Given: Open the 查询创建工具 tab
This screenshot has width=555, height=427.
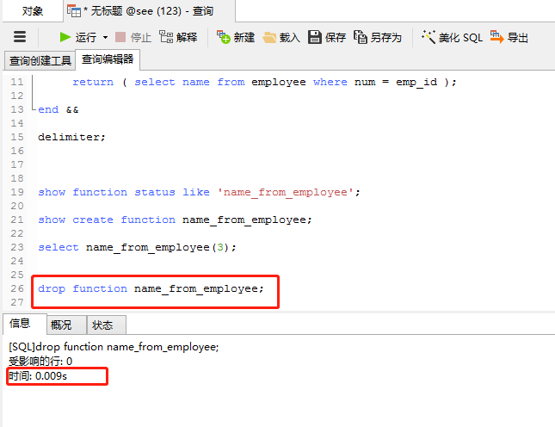Looking at the screenshot, I should [40, 60].
